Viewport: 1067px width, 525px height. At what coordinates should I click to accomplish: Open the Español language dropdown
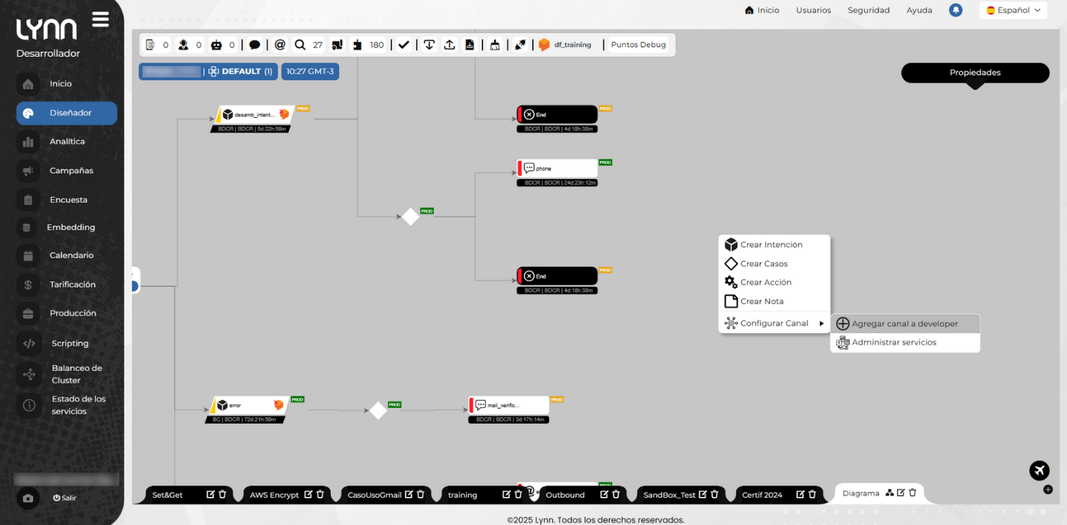click(1013, 10)
